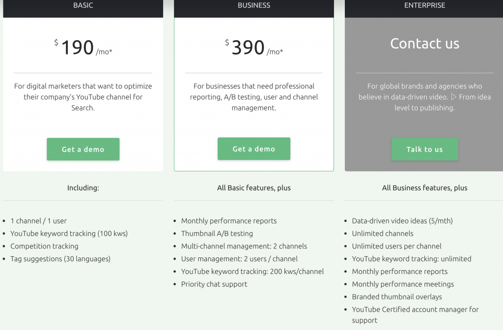Click Get a demo under Basic plan
The image size is (503, 330).
click(83, 149)
